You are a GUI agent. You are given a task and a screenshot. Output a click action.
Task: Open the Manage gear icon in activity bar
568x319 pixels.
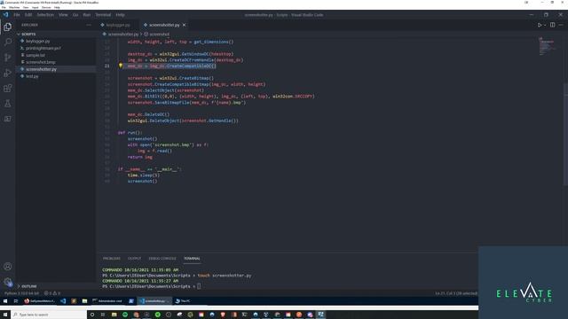pos(8,282)
